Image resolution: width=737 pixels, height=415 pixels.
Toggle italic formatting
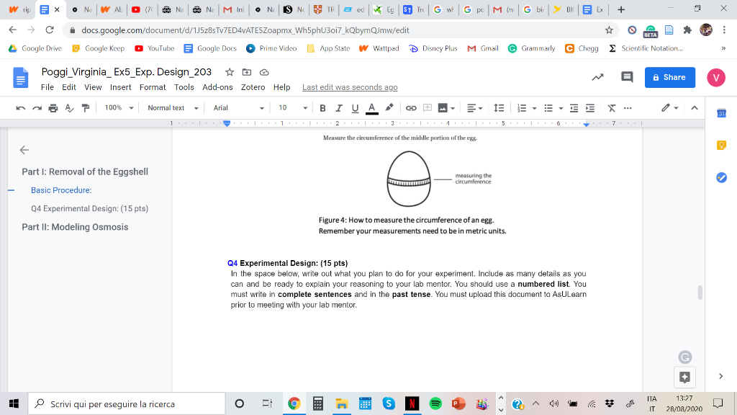pyautogui.click(x=338, y=108)
